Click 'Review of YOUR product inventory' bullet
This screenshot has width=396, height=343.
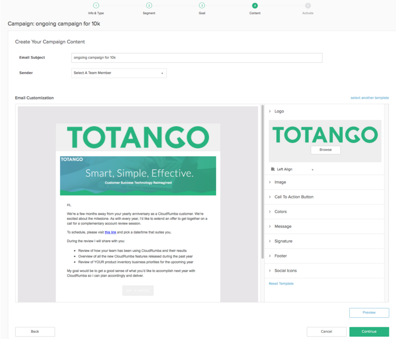pyautogui.click(x=136, y=262)
